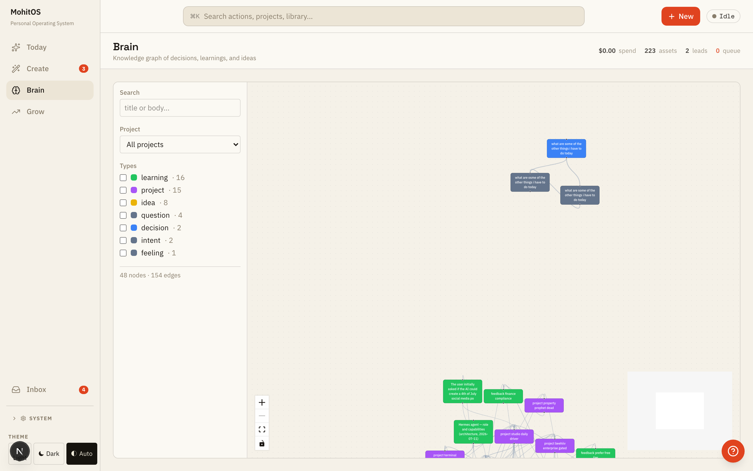Screen dimensions: 753x471
Task: Select the 'project property prophet dead' node
Action: (544, 406)
